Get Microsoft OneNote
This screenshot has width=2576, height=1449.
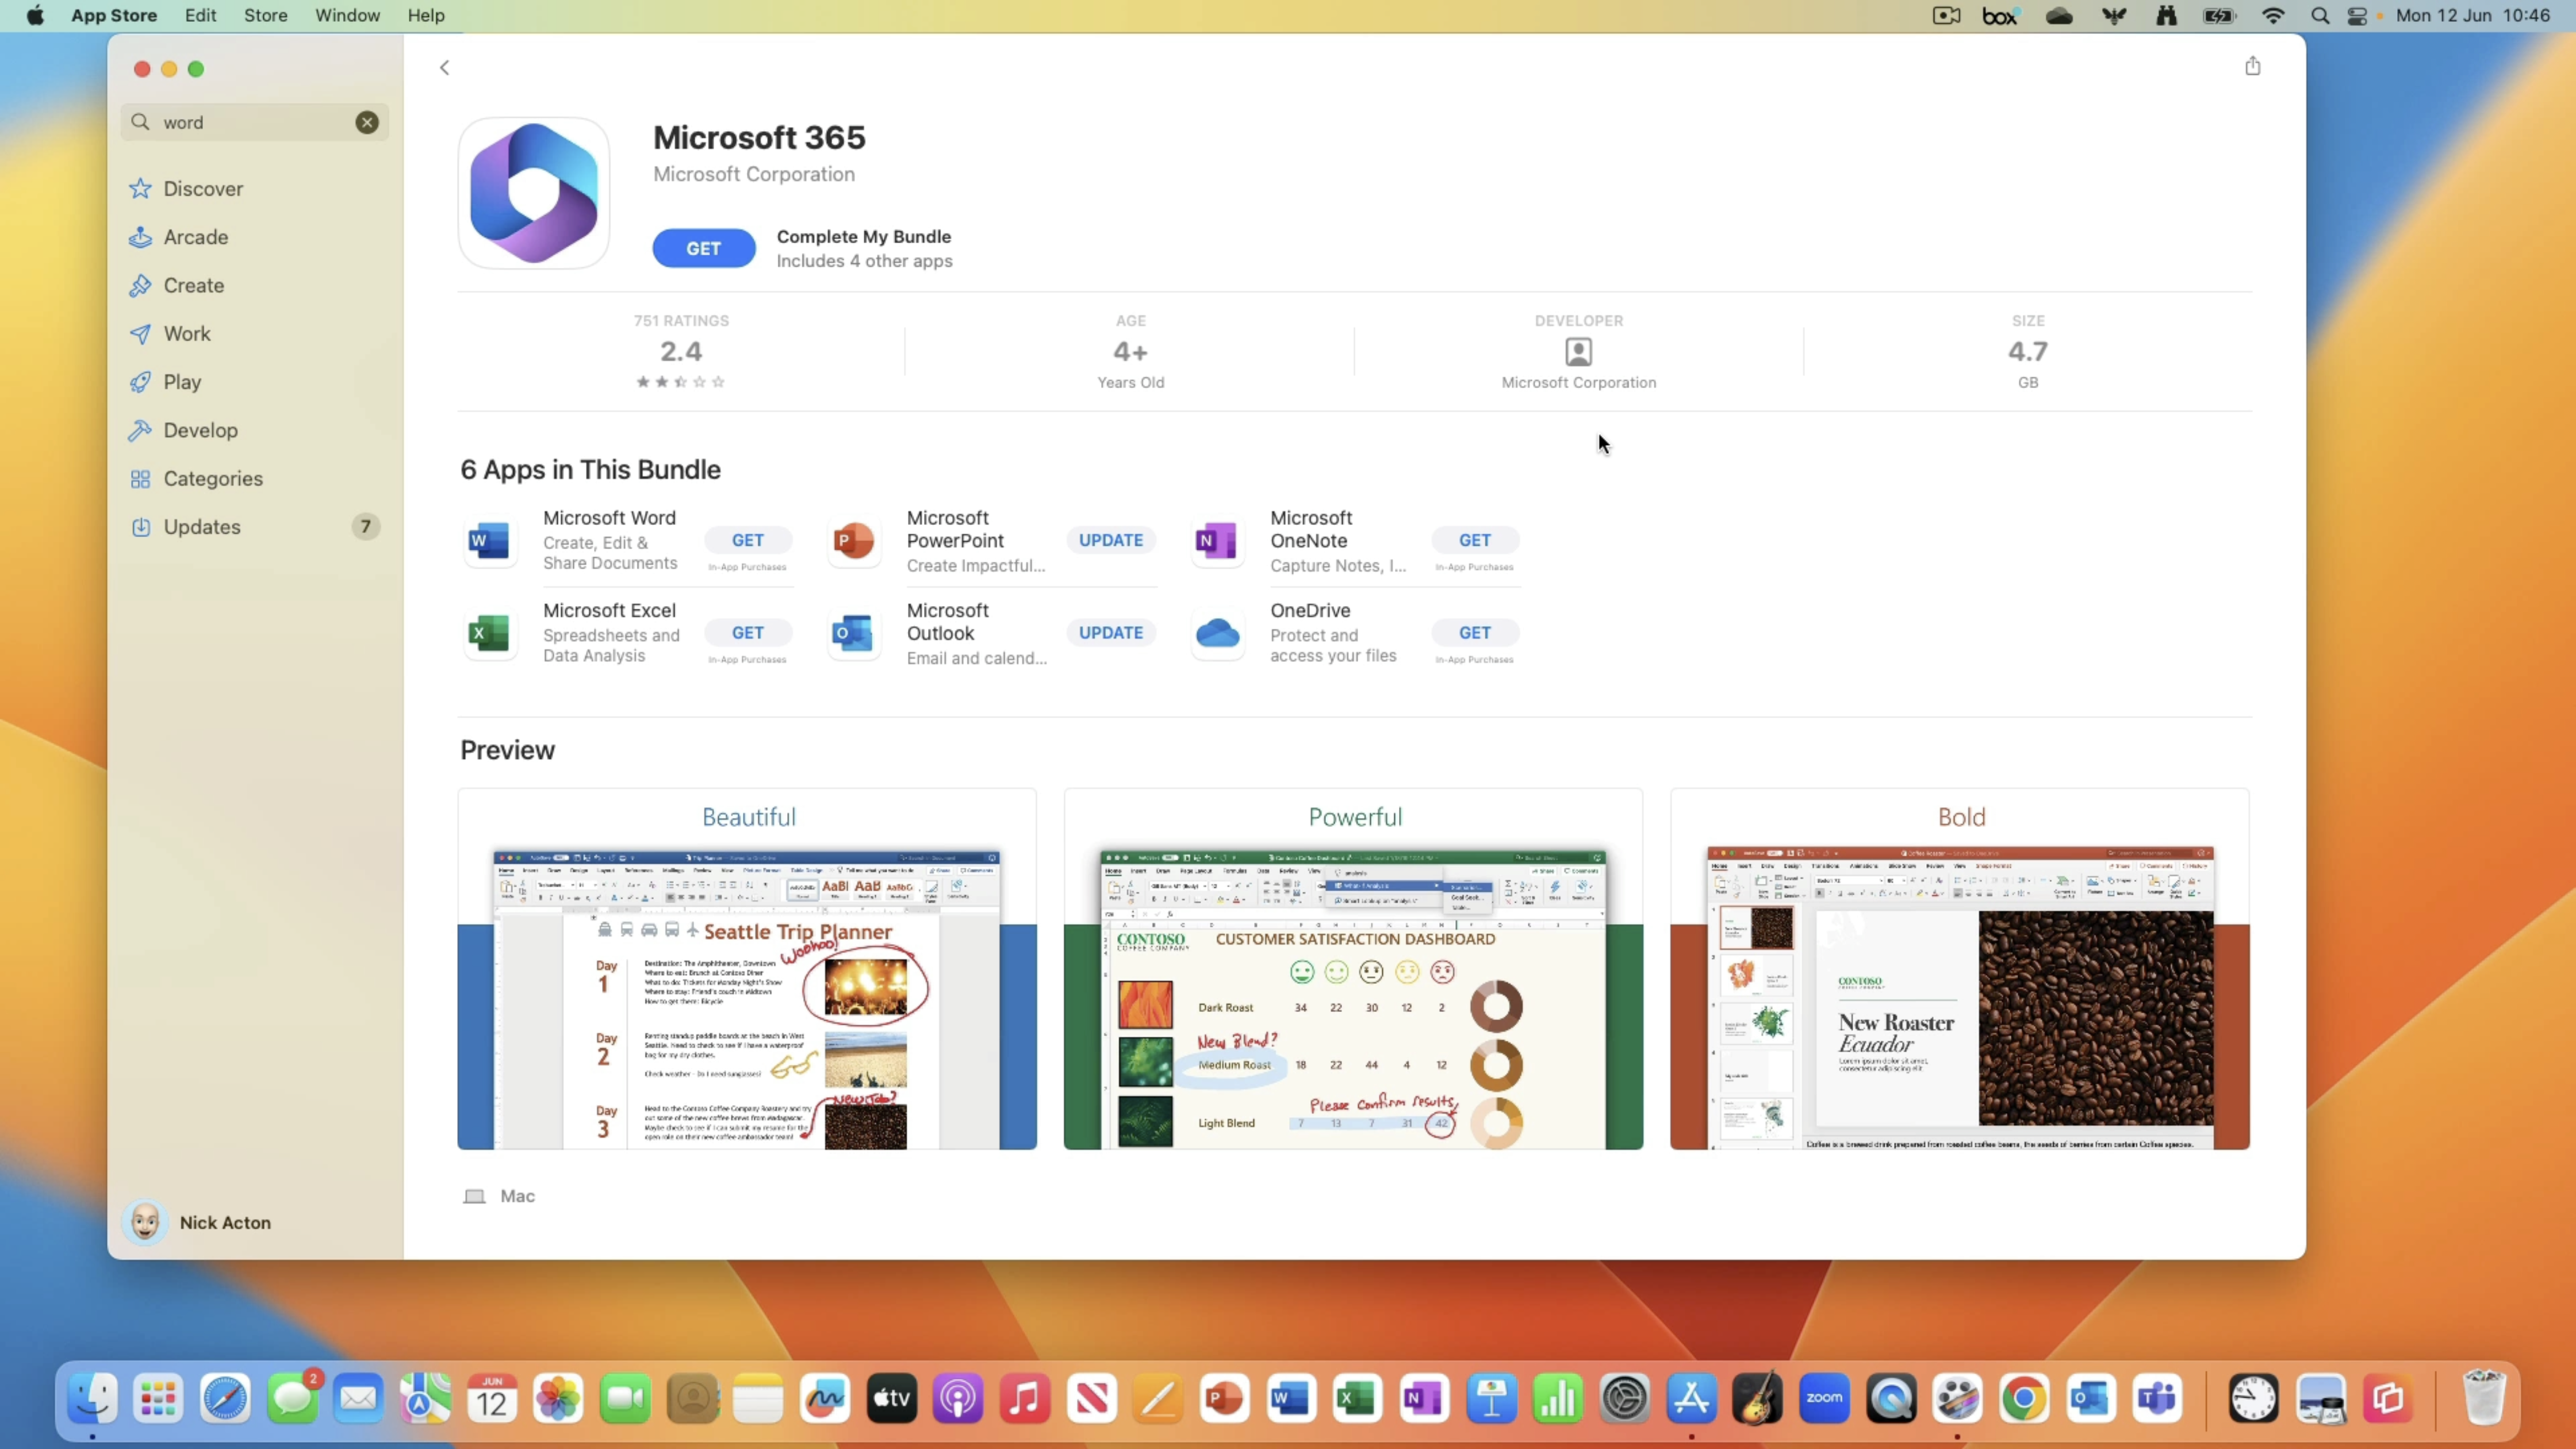click(1474, 540)
